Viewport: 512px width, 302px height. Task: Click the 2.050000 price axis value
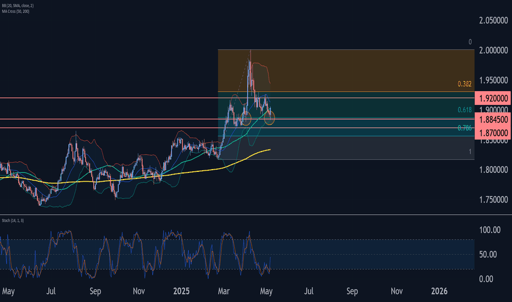pyautogui.click(x=493, y=20)
